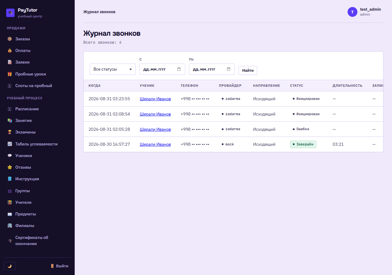Image resolution: width=392 pixels, height=275 pixels.
Task: Click the star icon beside Отзывы
Action: click(9, 167)
